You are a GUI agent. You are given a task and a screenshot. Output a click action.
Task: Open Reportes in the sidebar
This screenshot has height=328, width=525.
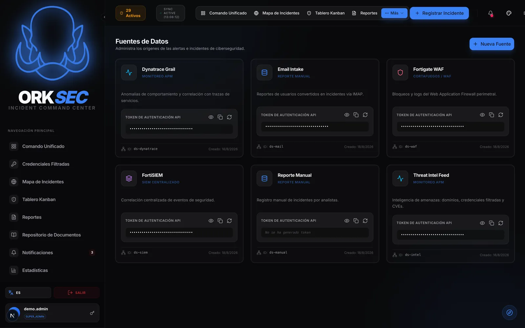(x=52, y=217)
